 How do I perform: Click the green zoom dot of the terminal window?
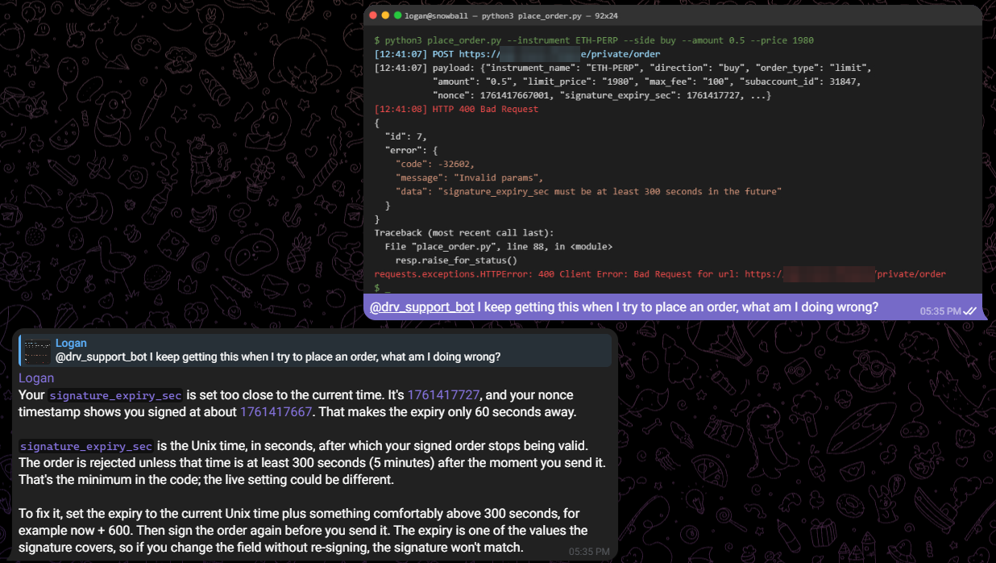pos(398,15)
